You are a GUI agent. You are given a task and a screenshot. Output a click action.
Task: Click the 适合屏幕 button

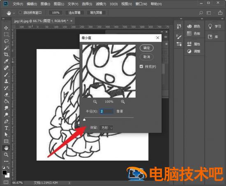click(x=74, y=13)
